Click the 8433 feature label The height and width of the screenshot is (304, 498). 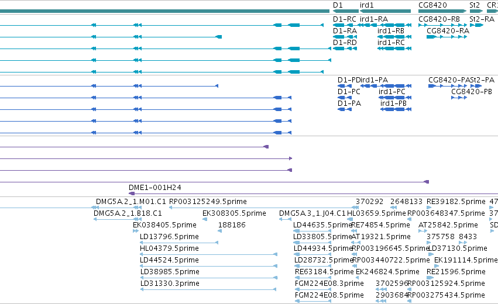pyautogui.click(x=468, y=237)
